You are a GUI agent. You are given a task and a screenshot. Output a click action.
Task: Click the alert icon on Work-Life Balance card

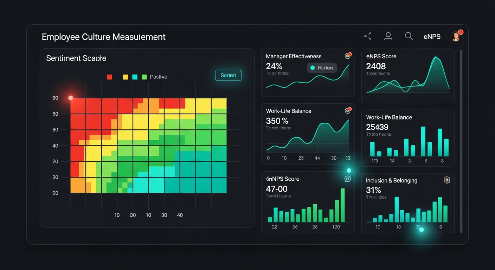(x=348, y=110)
